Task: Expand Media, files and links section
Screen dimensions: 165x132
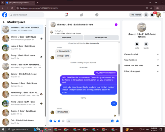Action: (x=142, y=66)
